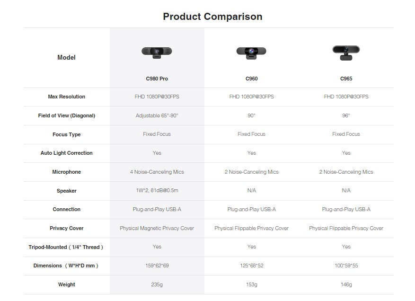This screenshot has width=415, height=301.
Task: Select the Adjustable 65°-90° value
Action: pyautogui.click(x=157, y=115)
